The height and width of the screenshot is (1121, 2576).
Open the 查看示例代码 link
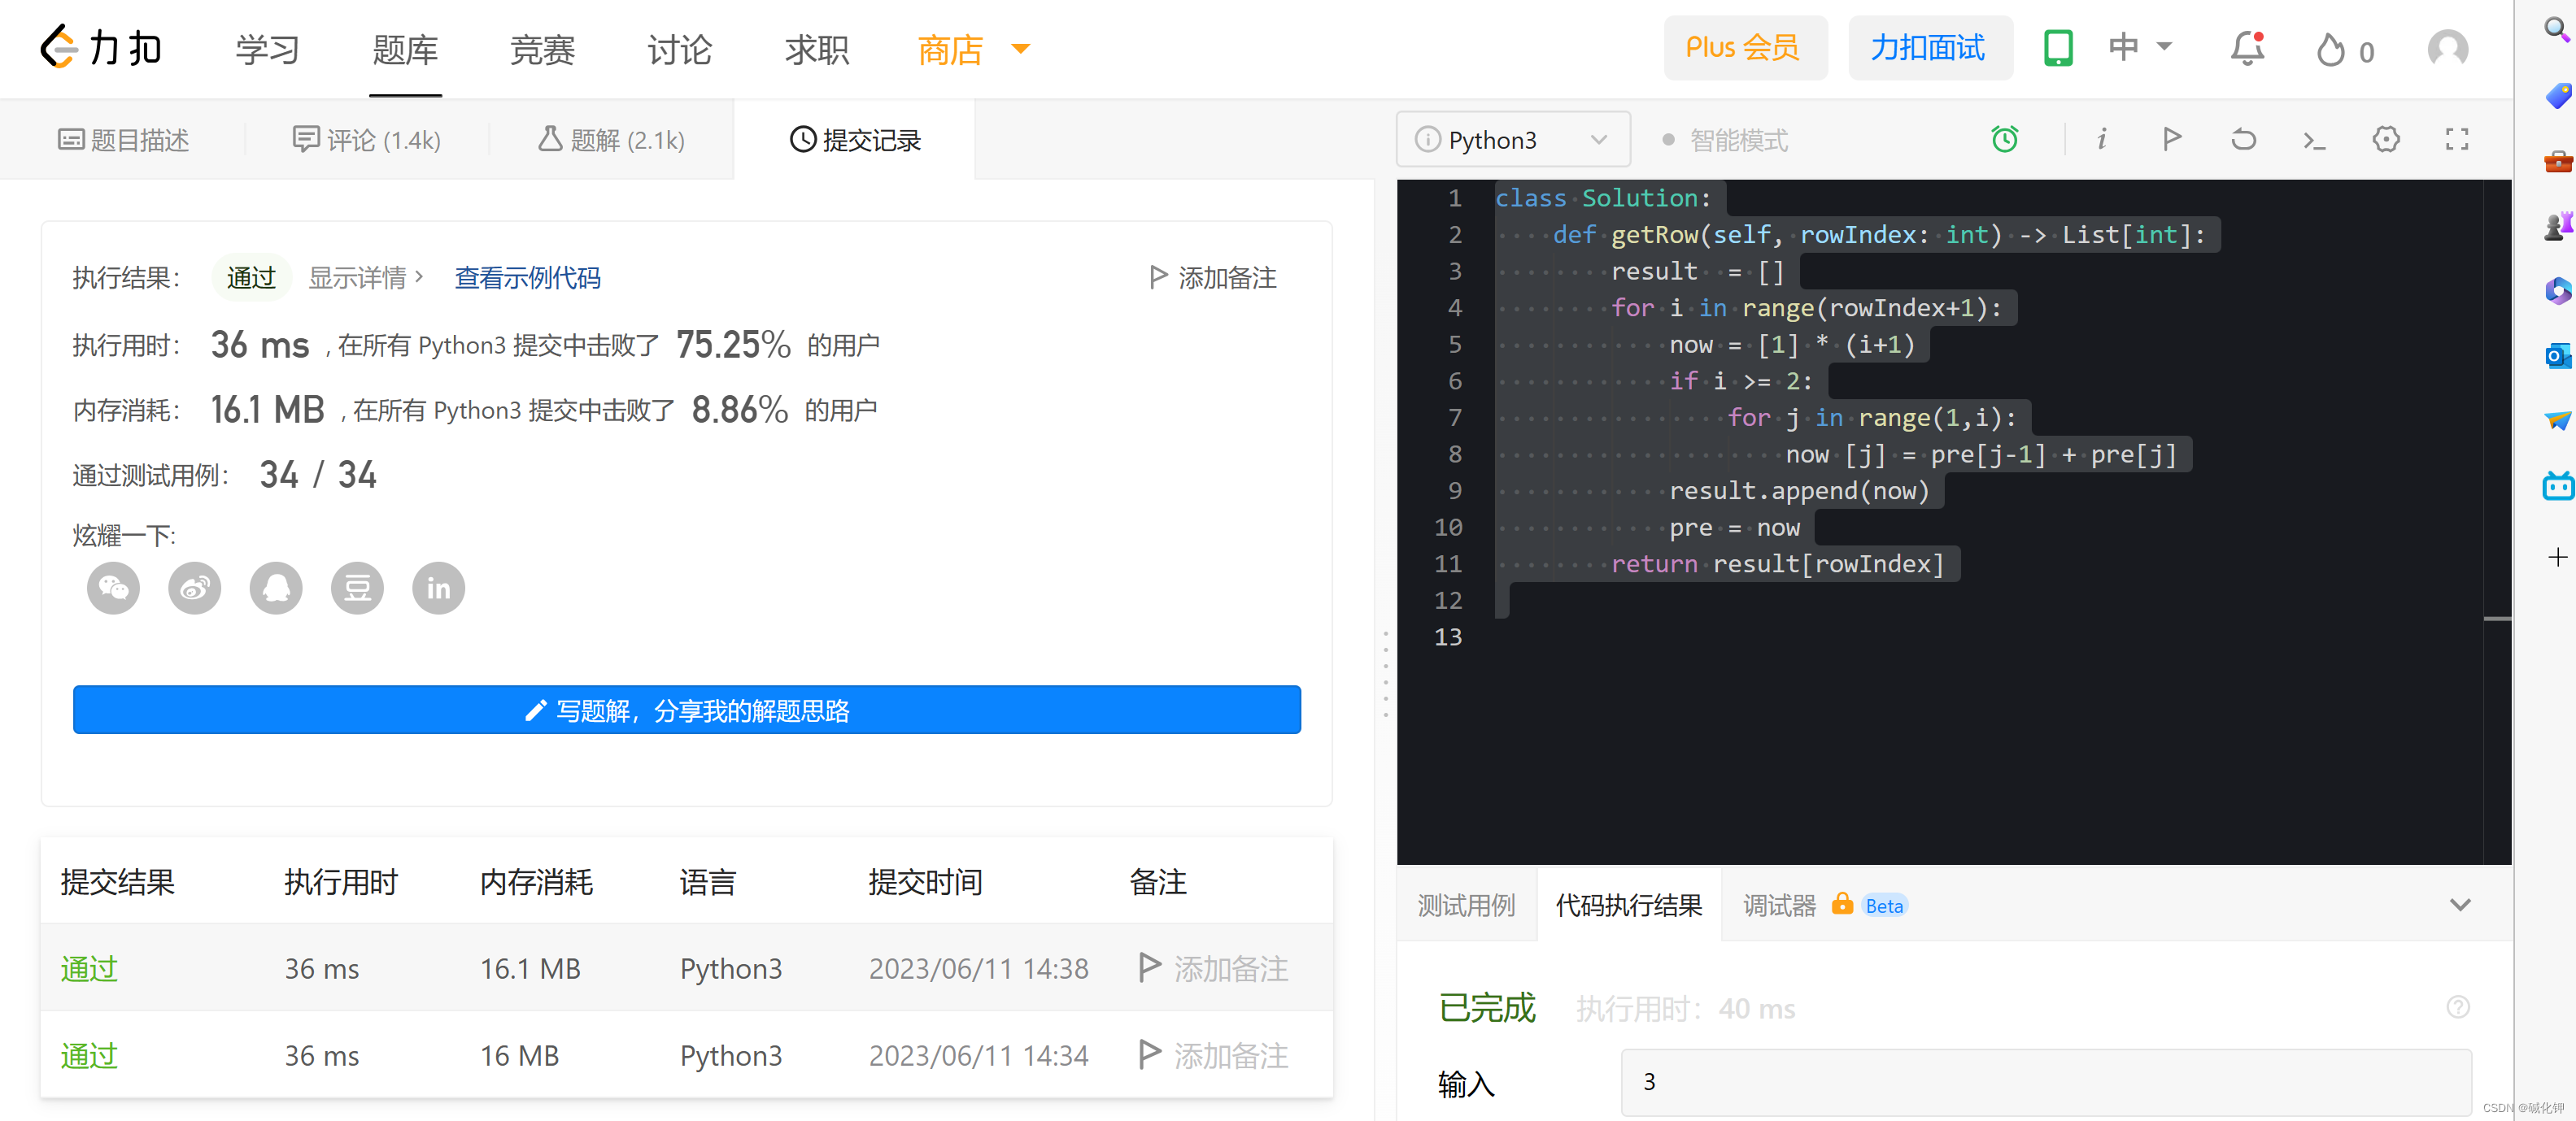(x=527, y=278)
